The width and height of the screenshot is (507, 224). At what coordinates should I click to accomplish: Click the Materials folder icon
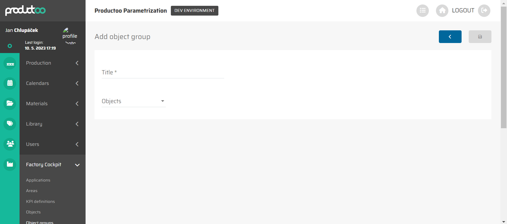click(x=10, y=103)
